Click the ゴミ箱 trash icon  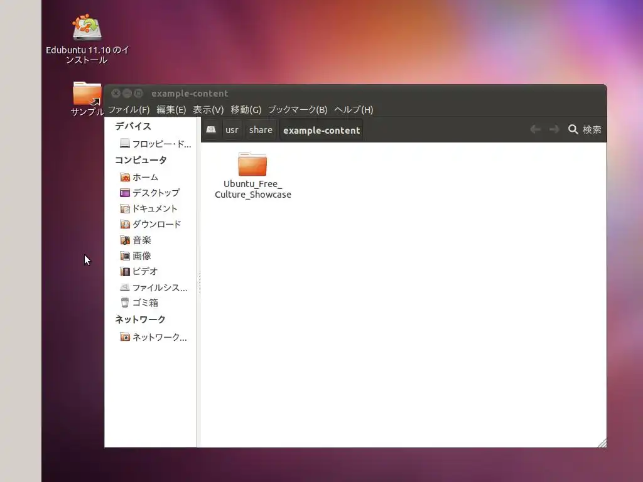click(x=125, y=303)
